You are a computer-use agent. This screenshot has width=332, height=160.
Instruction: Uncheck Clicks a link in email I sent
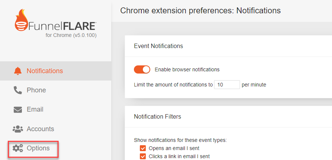pos(143,157)
